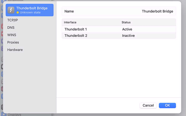Open Displays in the background sidebar
The width and height of the screenshot is (186, 116).
(x=15, y=114)
